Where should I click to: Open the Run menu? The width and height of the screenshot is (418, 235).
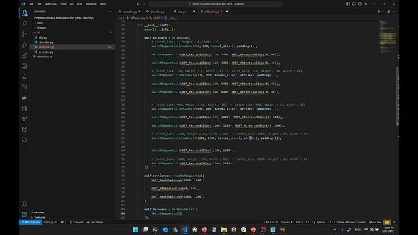[x=80, y=4]
